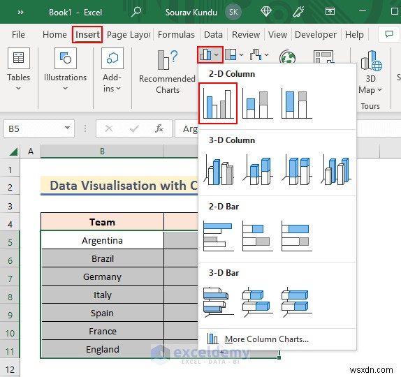Switch to the Review tab
The image size is (401, 377).
click(x=246, y=34)
